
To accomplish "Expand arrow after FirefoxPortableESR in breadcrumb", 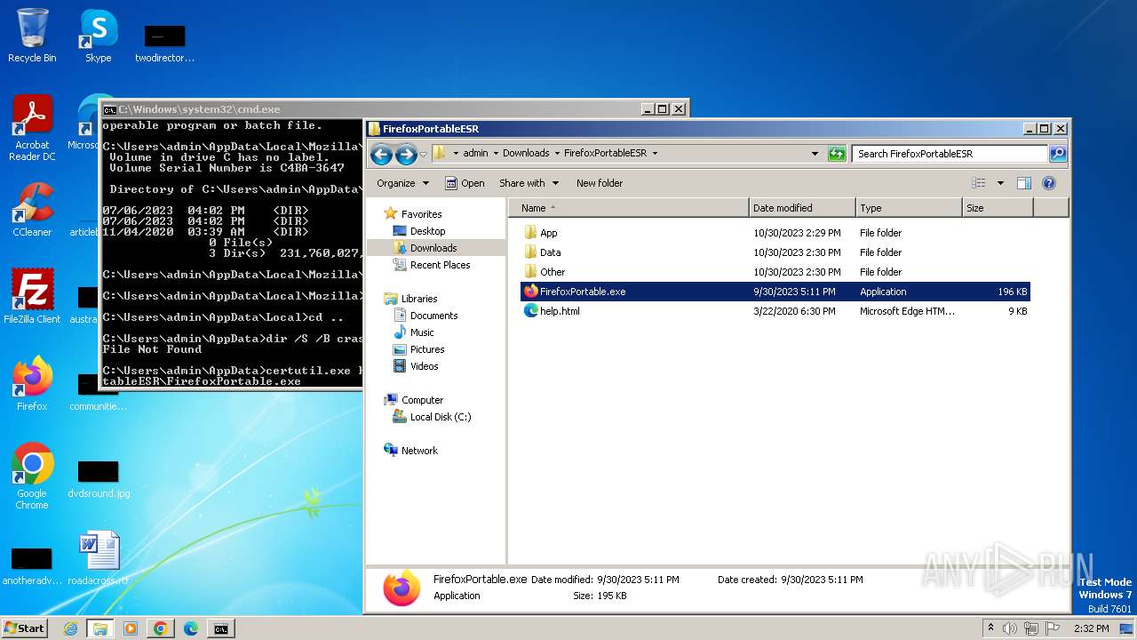I will coord(655,153).
